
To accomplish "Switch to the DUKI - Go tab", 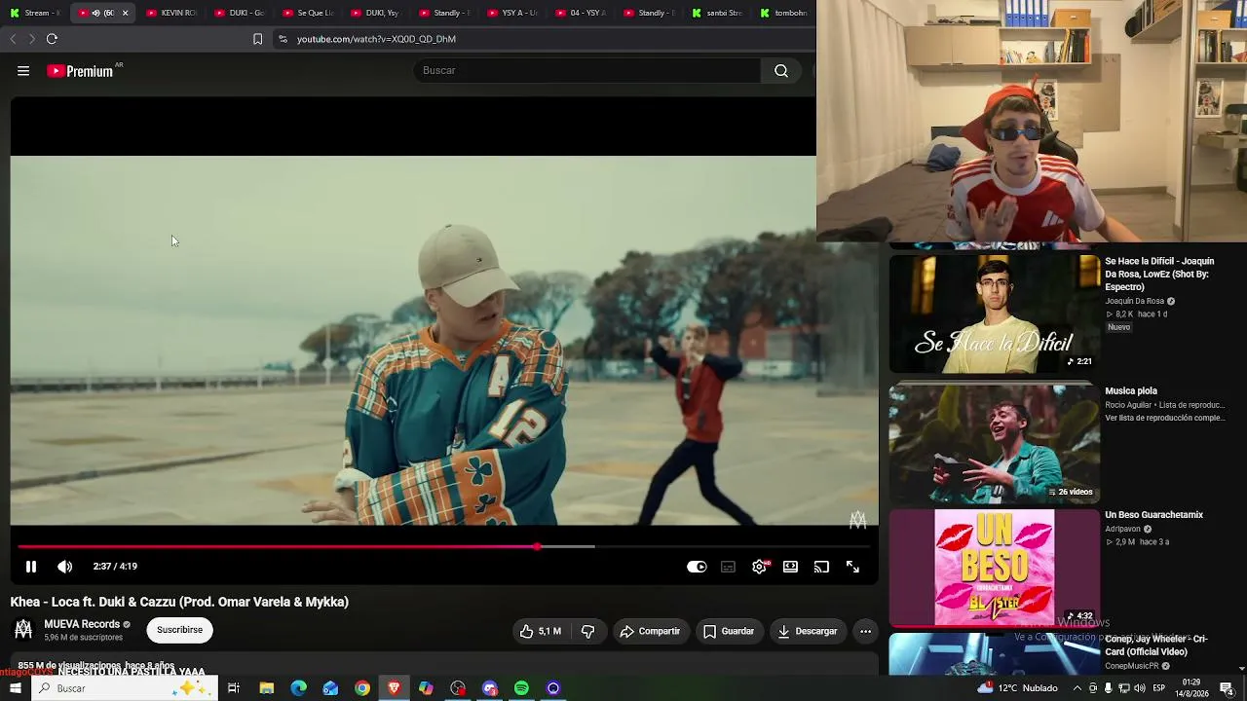I will (x=239, y=13).
